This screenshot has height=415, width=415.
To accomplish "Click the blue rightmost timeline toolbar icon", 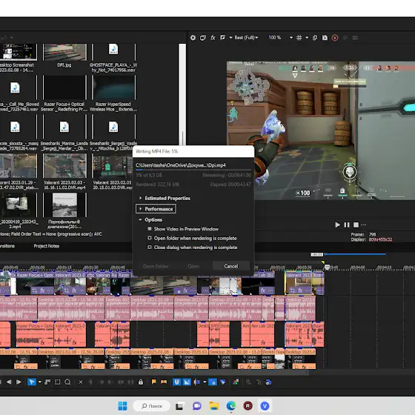I will click(x=268, y=382).
